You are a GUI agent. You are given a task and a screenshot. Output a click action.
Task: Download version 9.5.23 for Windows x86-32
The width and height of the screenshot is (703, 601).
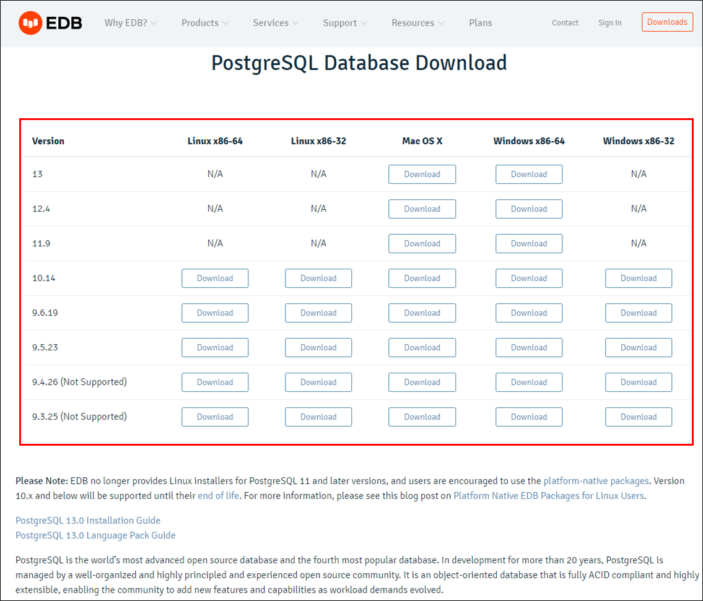pos(639,347)
